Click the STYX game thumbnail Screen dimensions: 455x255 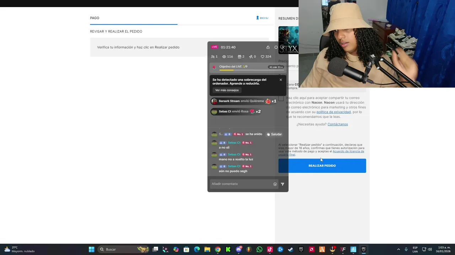click(x=288, y=40)
